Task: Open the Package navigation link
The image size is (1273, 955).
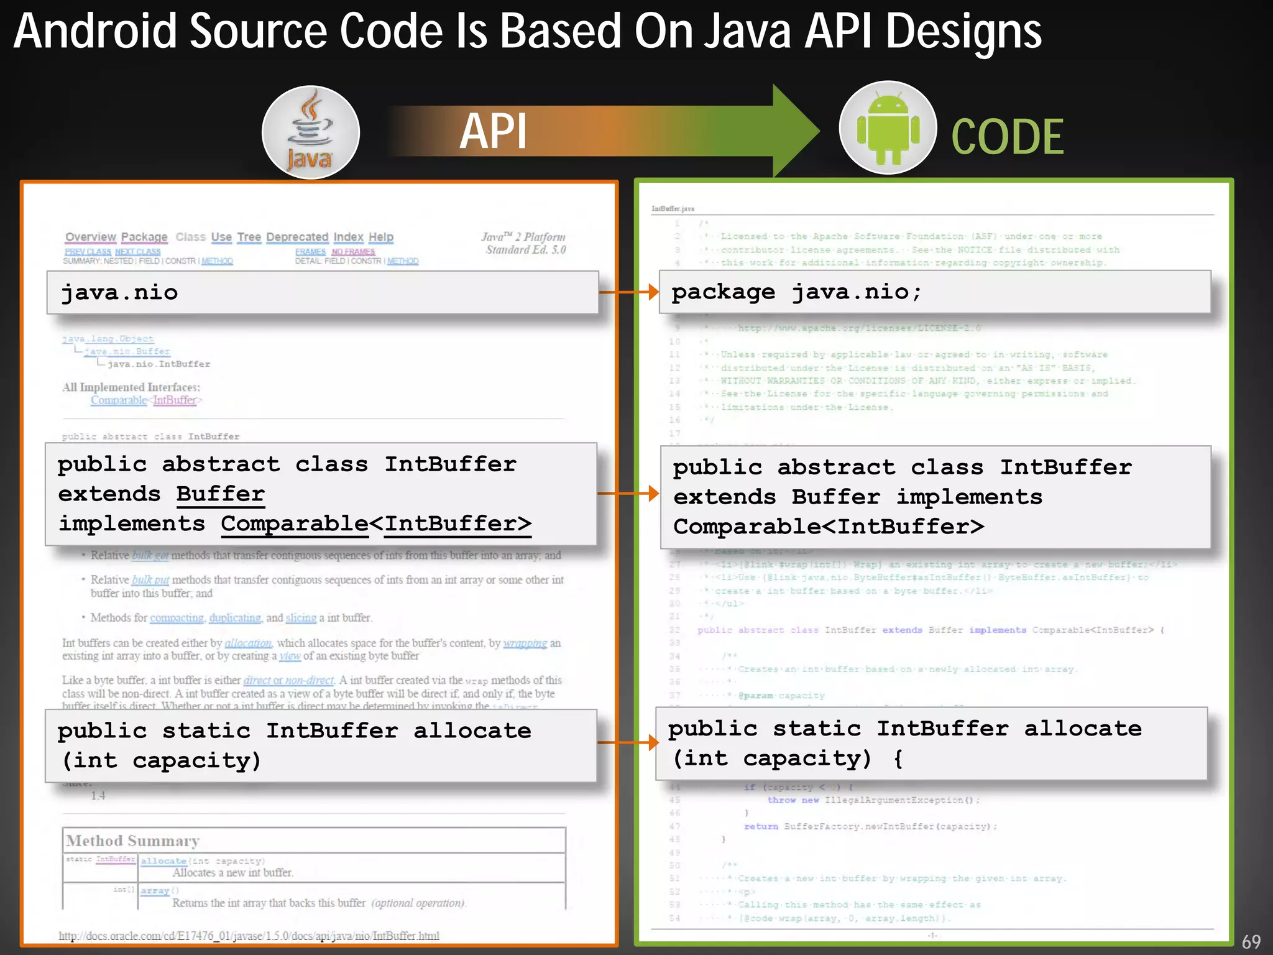Action: (144, 237)
